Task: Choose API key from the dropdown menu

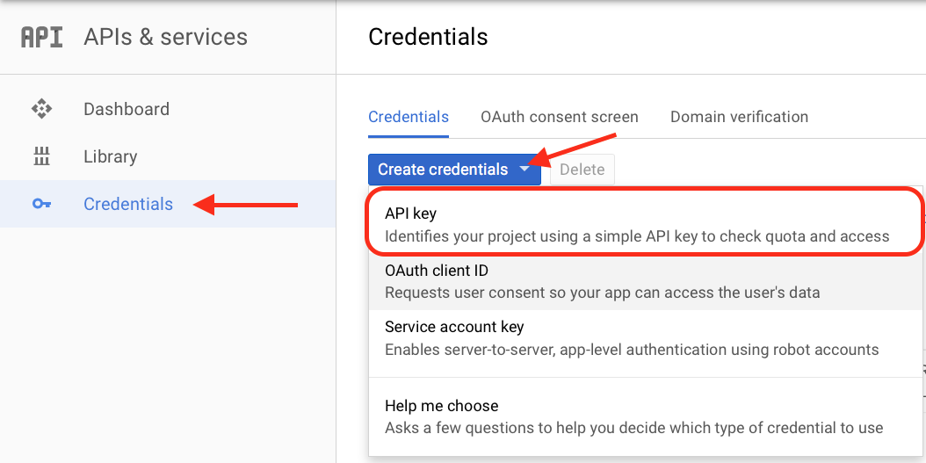Action: click(410, 213)
